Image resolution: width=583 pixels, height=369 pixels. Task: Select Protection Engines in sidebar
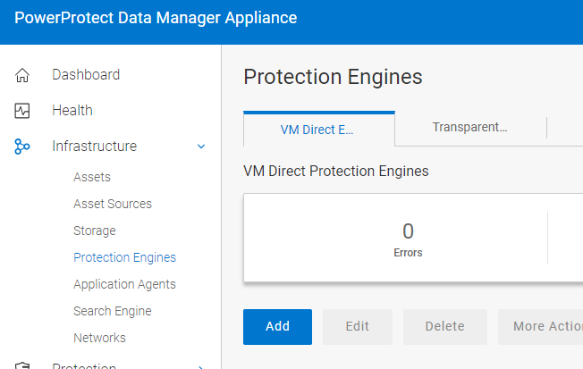pyautogui.click(x=124, y=257)
